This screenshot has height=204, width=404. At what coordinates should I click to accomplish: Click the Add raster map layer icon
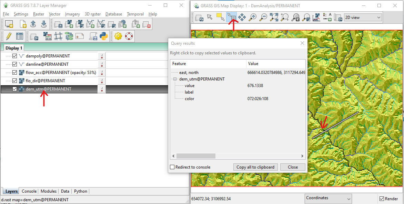[69, 24]
